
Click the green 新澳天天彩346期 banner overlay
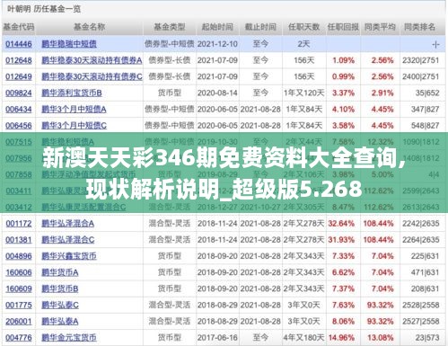(x=224, y=173)
